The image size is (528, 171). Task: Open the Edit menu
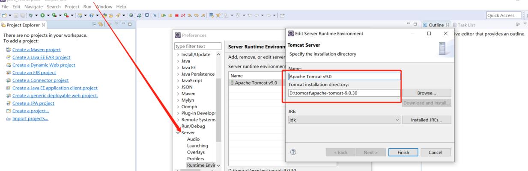[x=17, y=6]
